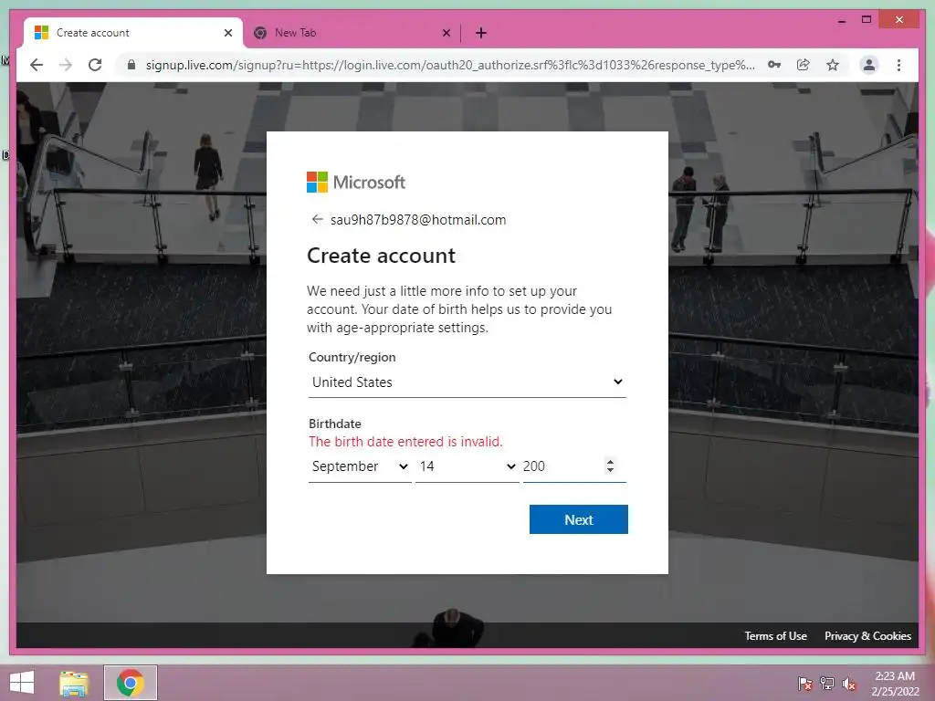Reload the Create account page
The image size is (935, 701).
tap(95, 65)
